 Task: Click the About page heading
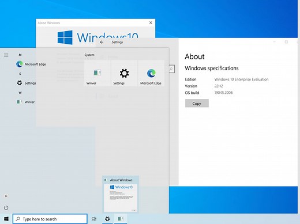pos(194,56)
